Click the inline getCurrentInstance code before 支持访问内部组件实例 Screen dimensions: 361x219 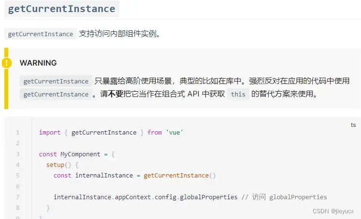tap(41, 34)
